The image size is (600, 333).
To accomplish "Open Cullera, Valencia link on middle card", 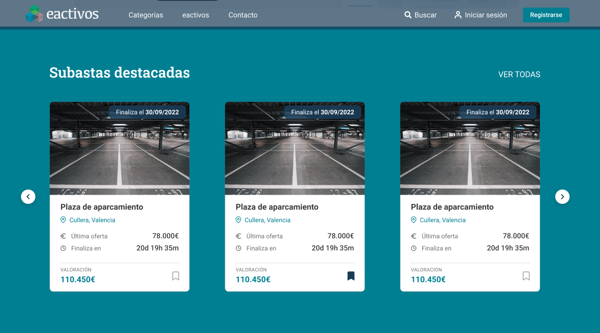I will pos(268,220).
